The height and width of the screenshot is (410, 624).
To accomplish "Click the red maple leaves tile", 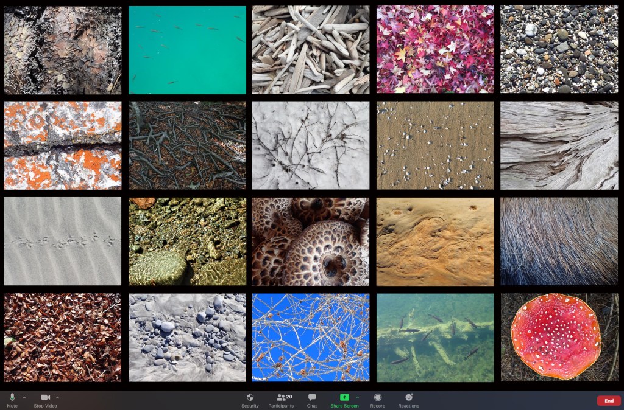I will [x=435, y=50].
